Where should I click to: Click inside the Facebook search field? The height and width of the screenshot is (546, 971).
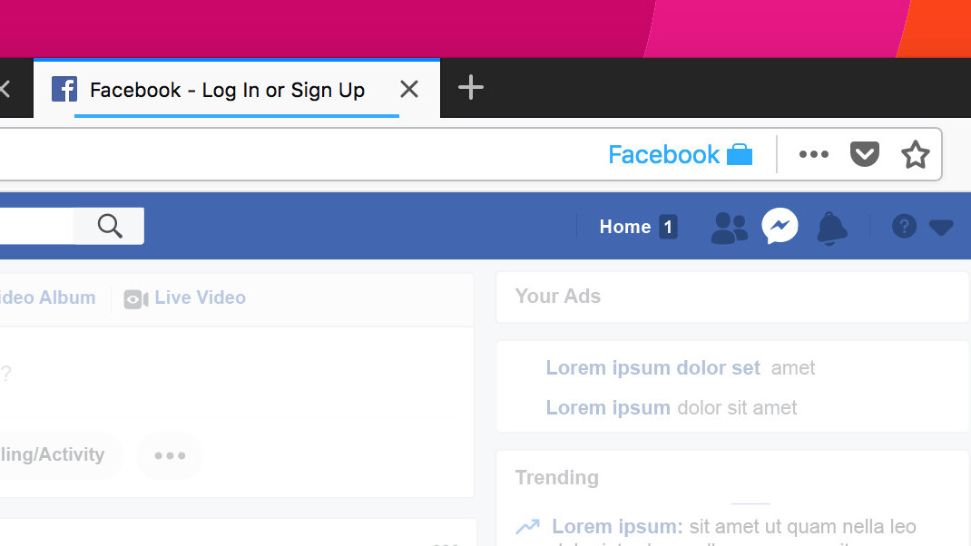click(x=36, y=226)
